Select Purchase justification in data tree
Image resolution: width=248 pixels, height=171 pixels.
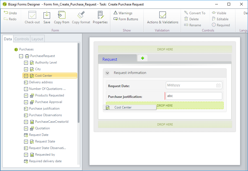click(42, 109)
